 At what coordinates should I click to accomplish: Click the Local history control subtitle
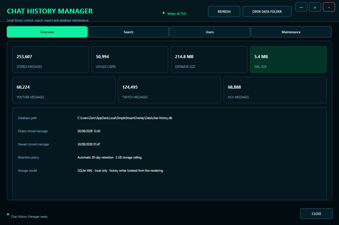[48, 20]
